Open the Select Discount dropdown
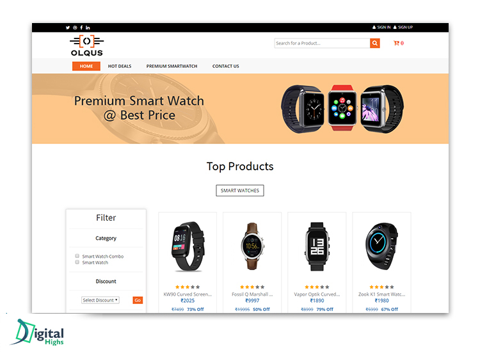 100,300
